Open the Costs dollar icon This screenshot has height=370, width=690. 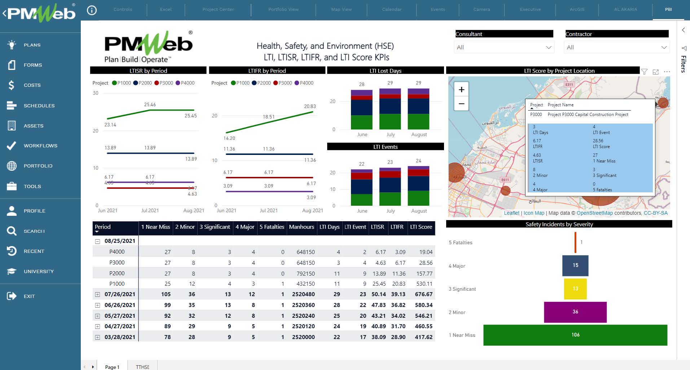point(12,85)
